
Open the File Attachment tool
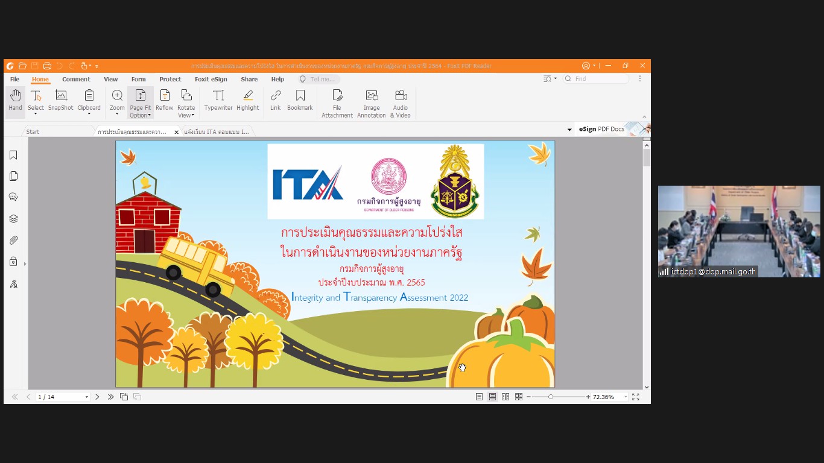pyautogui.click(x=337, y=103)
